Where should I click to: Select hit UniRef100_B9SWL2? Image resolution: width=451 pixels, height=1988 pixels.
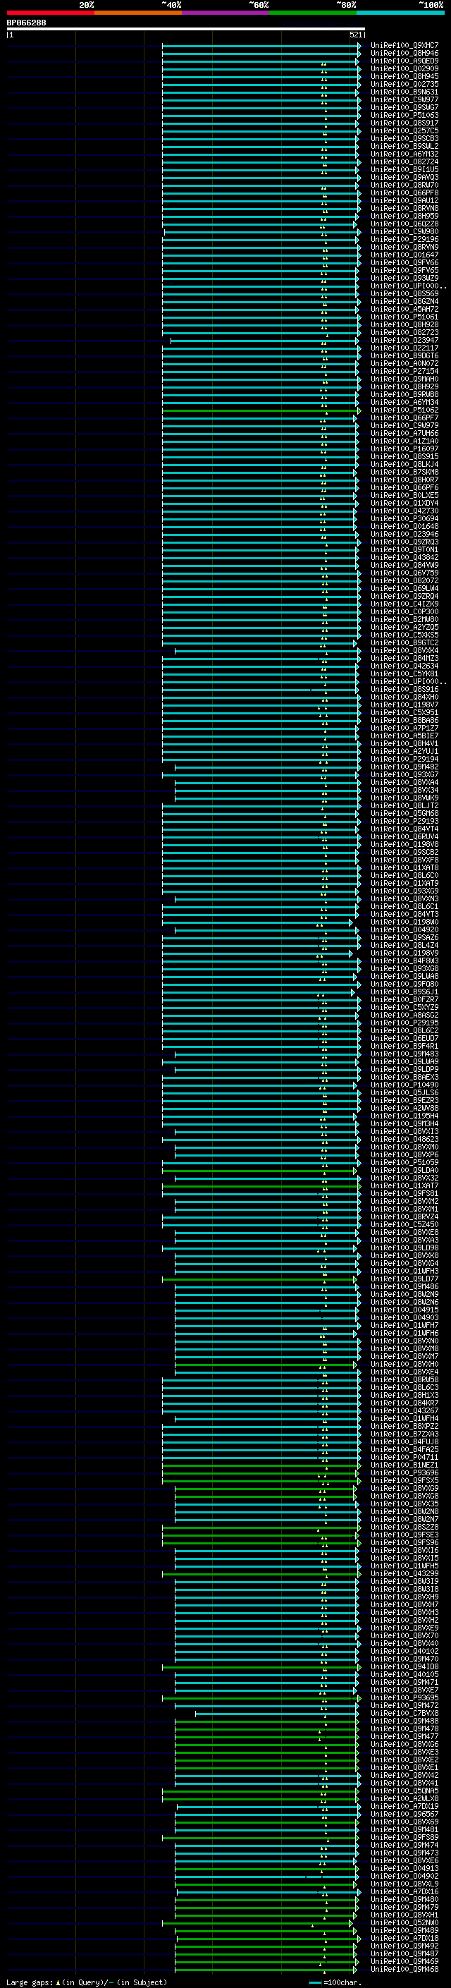pyautogui.click(x=404, y=146)
